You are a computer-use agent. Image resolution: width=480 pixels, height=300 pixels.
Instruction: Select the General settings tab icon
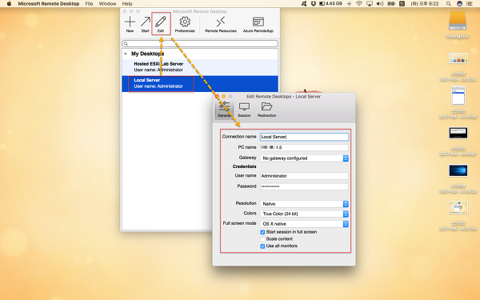(224, 107)
